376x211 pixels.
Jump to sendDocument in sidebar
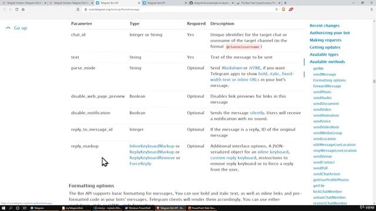[x=326, y=104]
